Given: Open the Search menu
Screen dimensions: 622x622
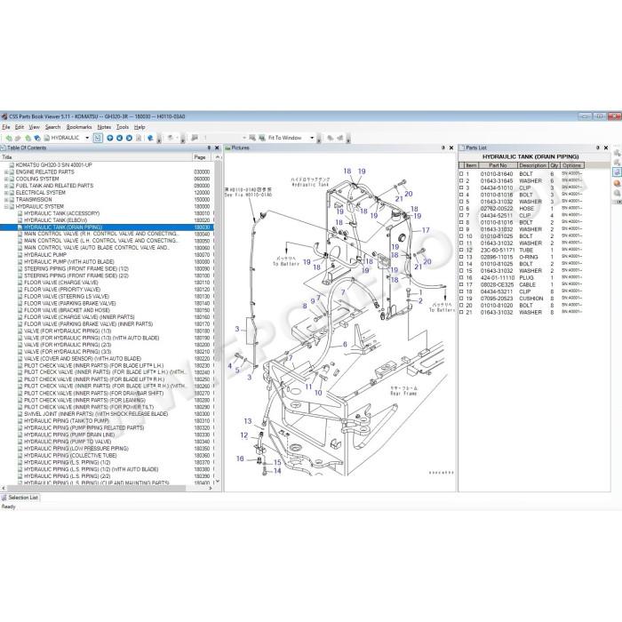Looking at the screenshot, I should (52, 127).
